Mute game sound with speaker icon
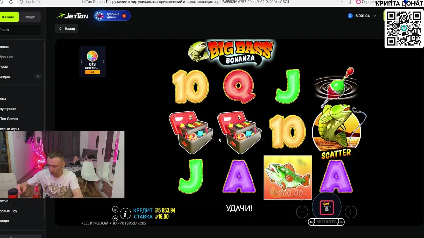The width and height of the screenshot is (424, 238). pos(115,218)
